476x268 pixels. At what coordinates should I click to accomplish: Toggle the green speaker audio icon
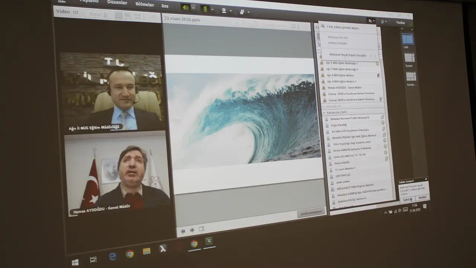click(186, 7)
